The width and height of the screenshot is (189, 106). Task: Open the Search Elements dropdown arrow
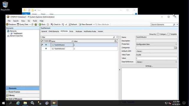177,24
